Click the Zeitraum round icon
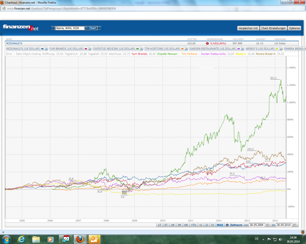The height and width of the screenshot is (244, 306). [x=227, y=225]
